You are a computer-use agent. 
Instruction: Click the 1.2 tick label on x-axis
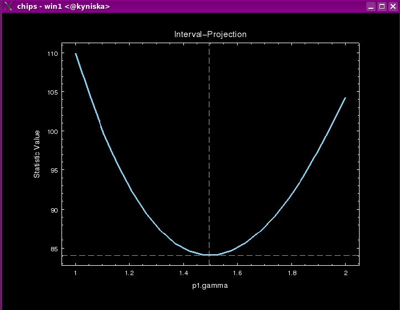130,273
